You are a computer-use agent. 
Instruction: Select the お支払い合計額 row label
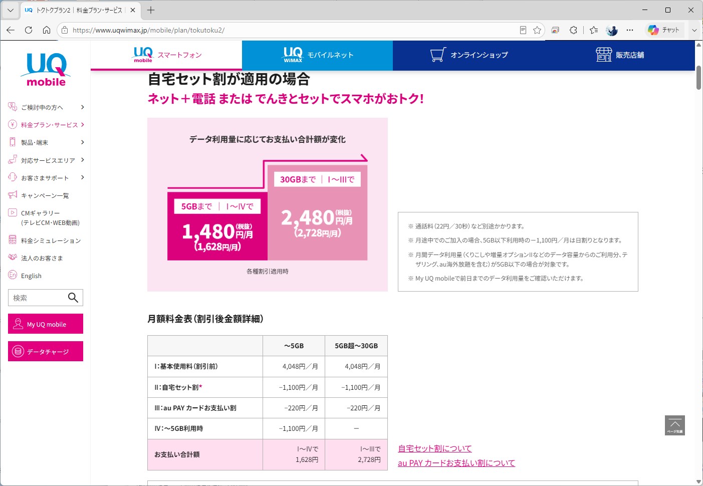pyautogui.click(x=177, y=454)
